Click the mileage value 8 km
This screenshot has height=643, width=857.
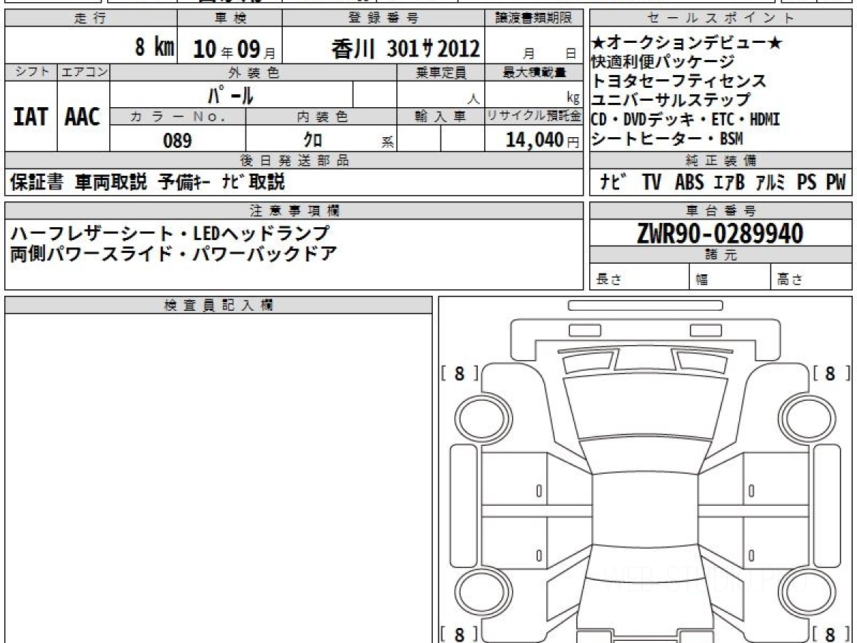pyautogui.click(x=155, y=48)
